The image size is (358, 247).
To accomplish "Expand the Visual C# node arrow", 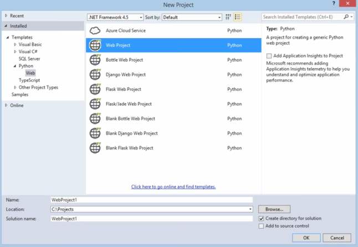I will 15,52.
